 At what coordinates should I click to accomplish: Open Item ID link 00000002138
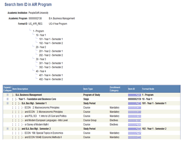coord(135,95)
